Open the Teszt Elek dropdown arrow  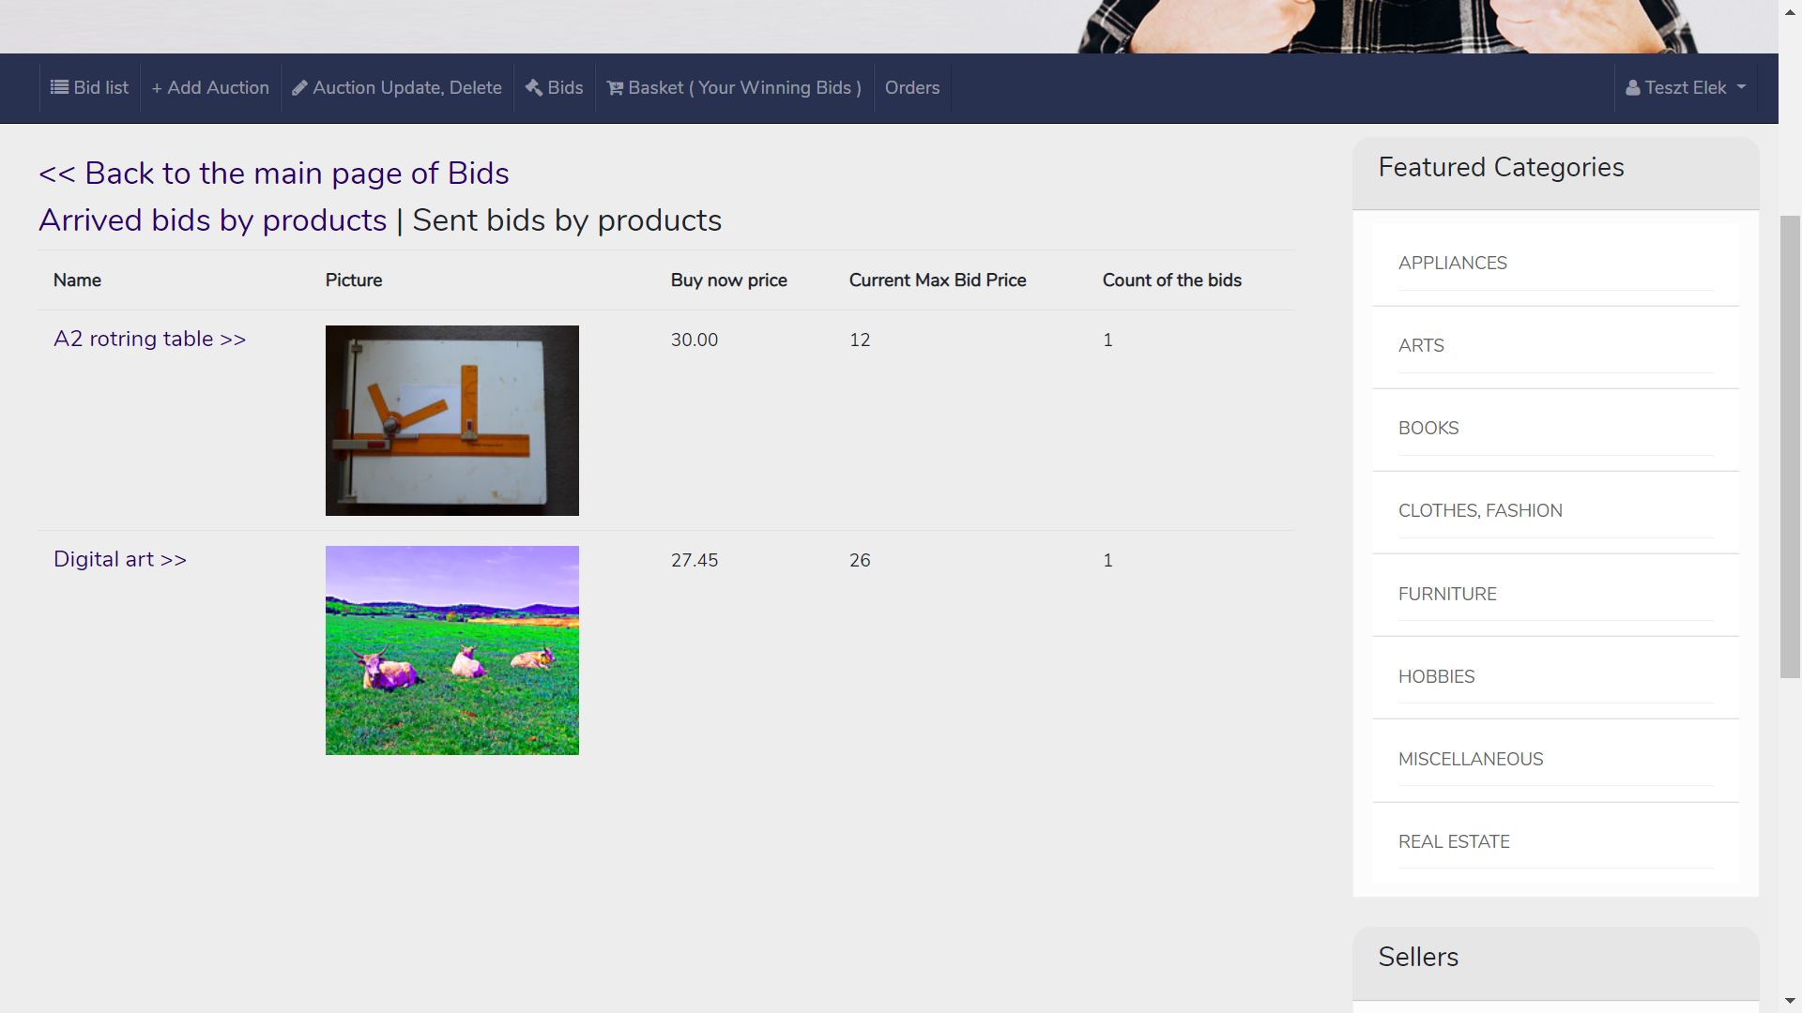[1741, 87]
